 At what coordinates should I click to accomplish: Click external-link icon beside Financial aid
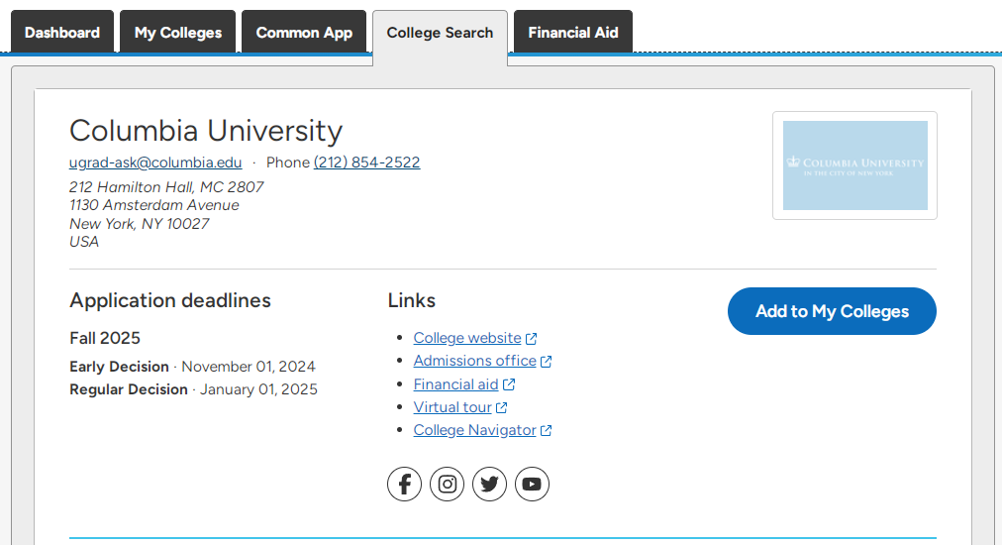click(509, 384)
